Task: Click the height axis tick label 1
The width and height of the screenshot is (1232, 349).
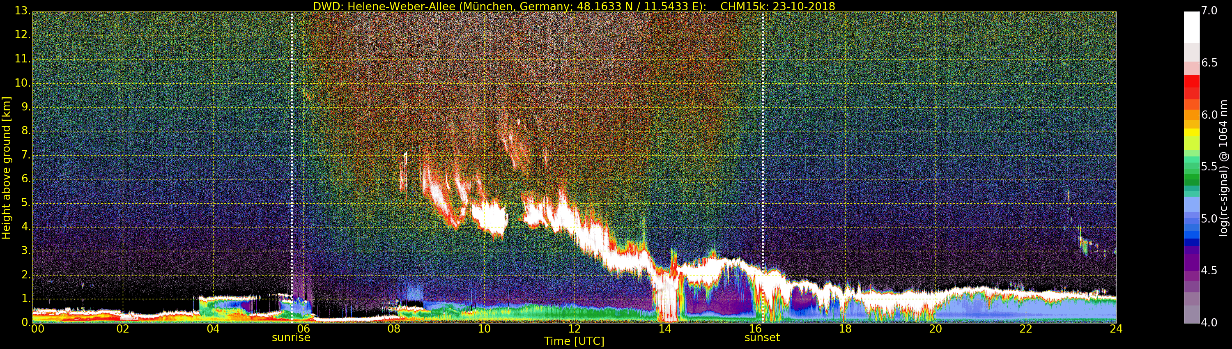Action: pos(26,298)
